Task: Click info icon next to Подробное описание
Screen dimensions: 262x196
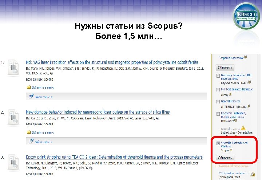Action: click(x=245, y=57)
